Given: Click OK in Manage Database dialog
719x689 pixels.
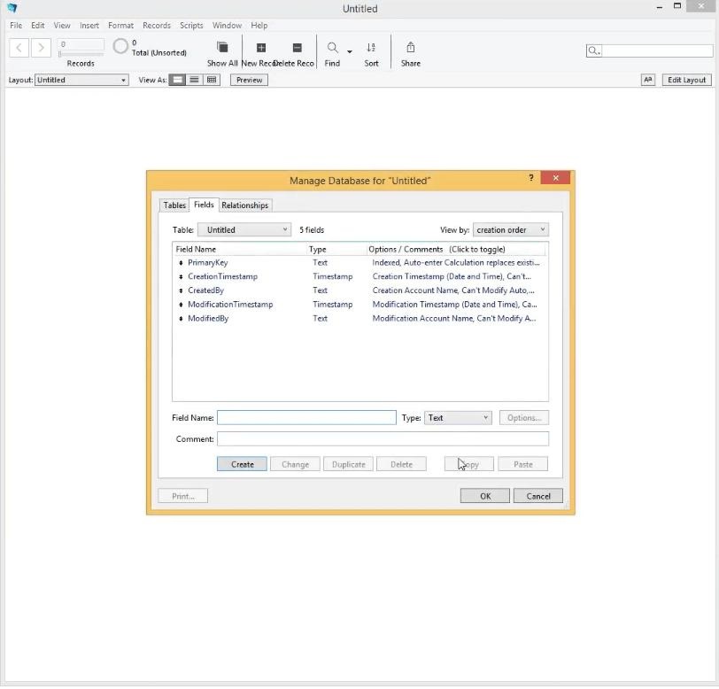Looking at the screenshot, I should click(x=484, y=496).
